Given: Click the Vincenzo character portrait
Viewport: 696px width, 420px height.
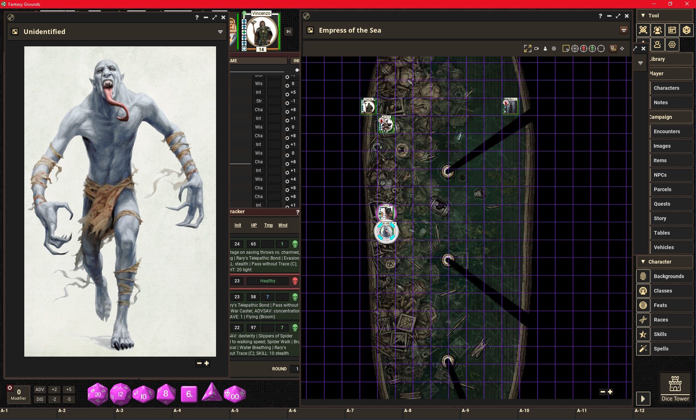Looking at the screenshot, I should (x=261, y=31).
